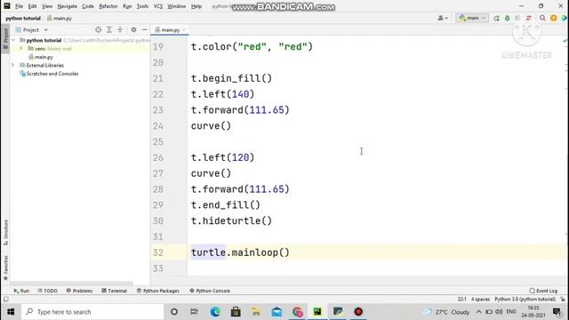
Task: Open the user account icon menu
Action: (x=443, y=18)
